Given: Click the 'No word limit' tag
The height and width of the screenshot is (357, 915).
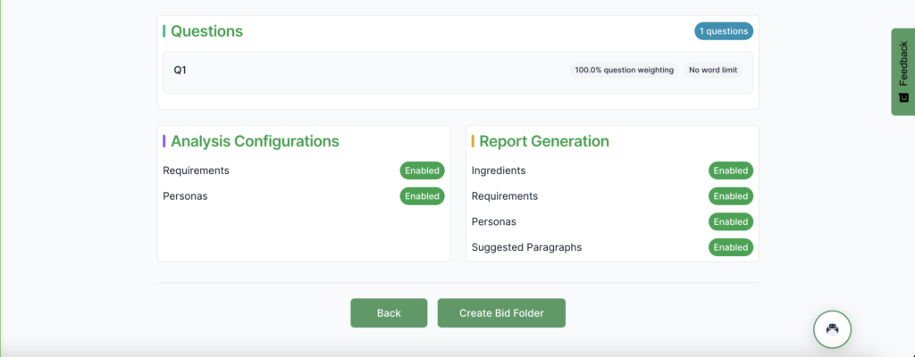Looking at the screenshot, I should point(713,70).
